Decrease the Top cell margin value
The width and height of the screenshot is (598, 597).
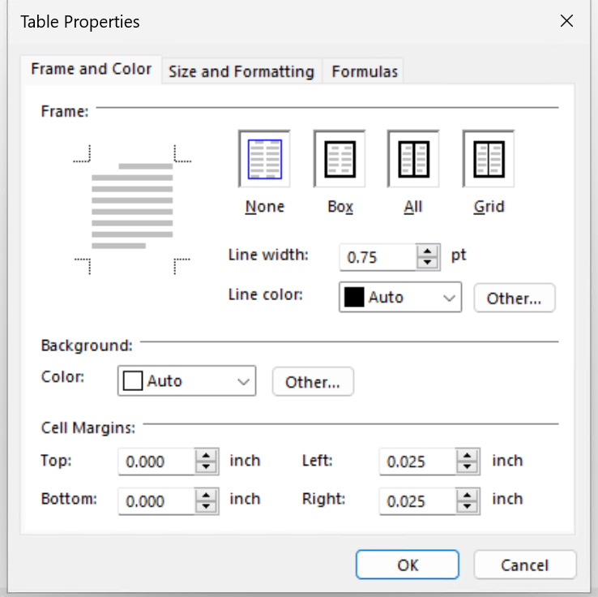(x=208, y=467)
